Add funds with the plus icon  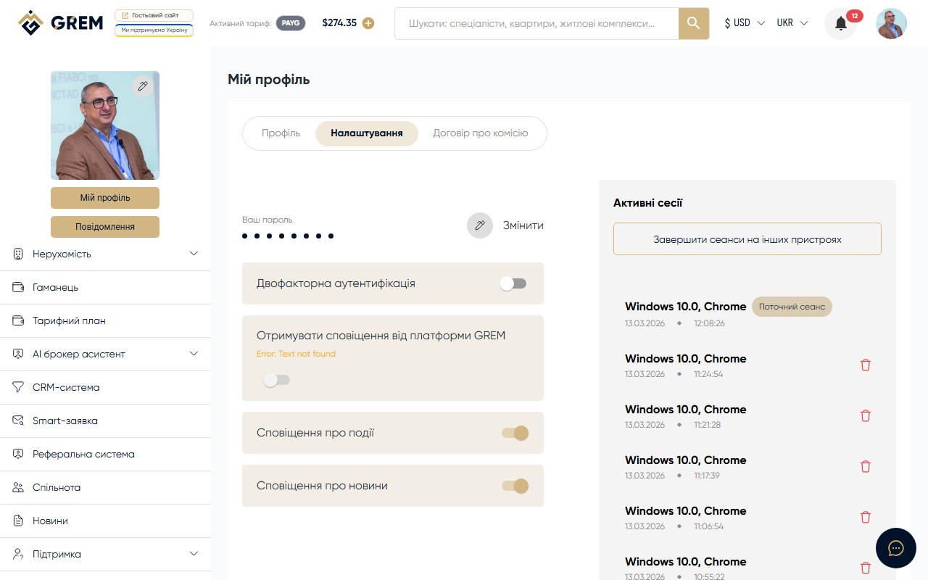(x=368, y=23)
